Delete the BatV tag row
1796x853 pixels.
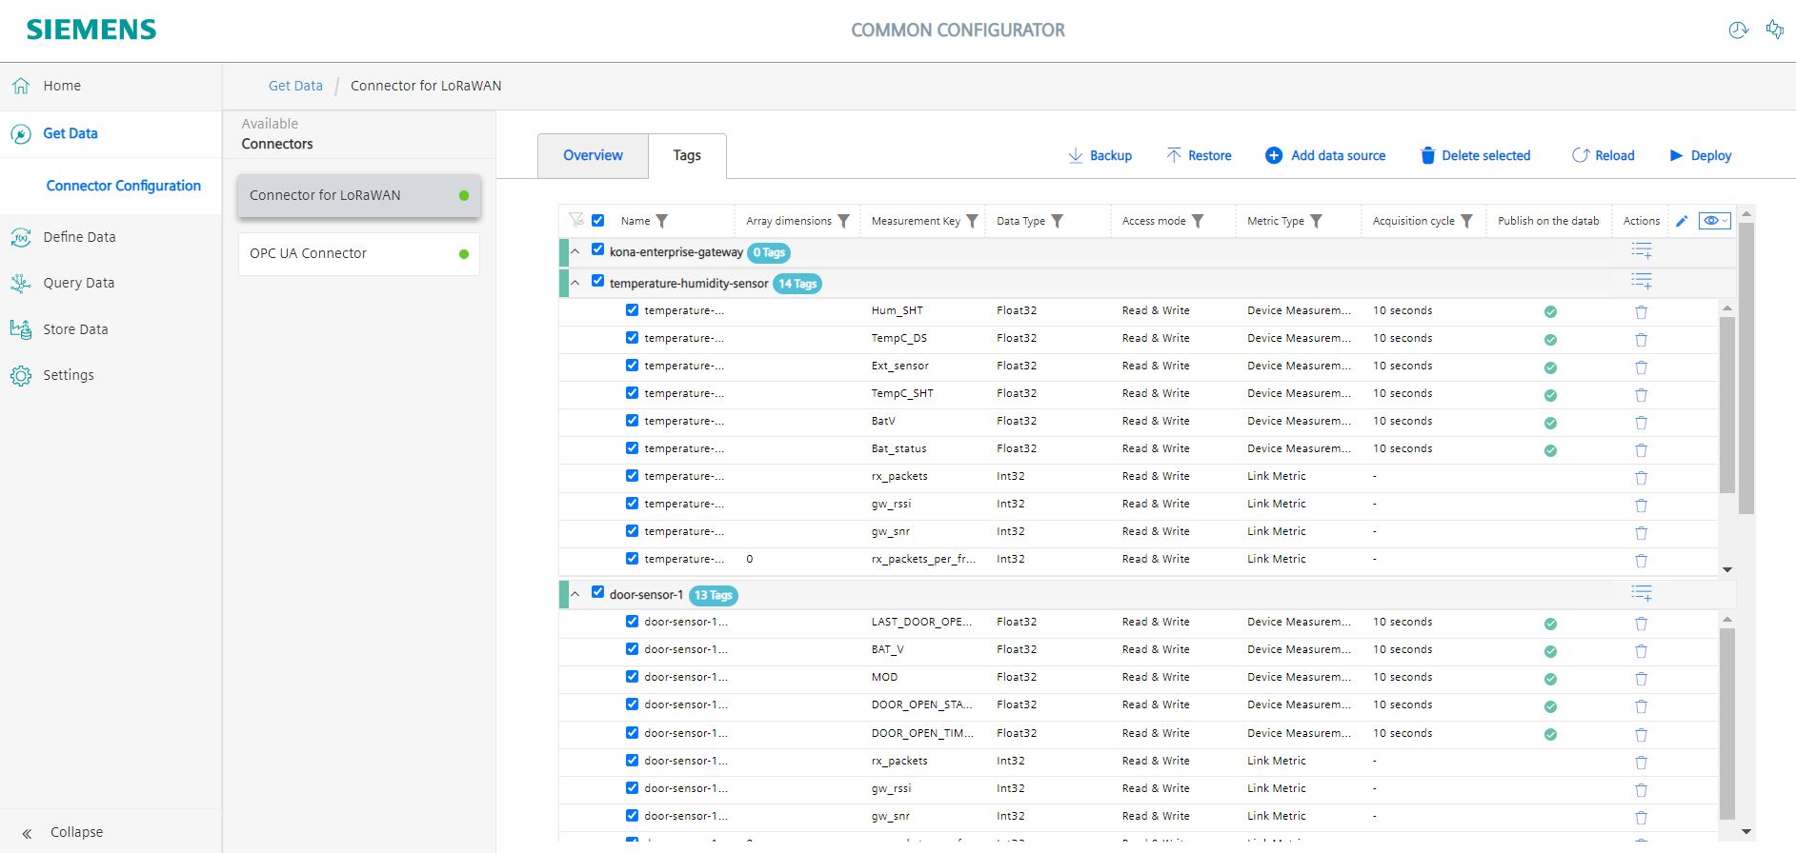pos(1641,422)
